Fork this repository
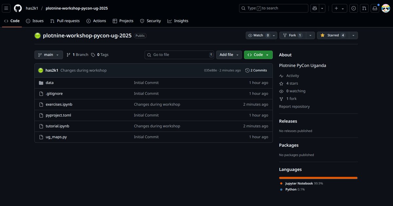The width and height of the screenshot is (393, 206). [x=292, y=35]
